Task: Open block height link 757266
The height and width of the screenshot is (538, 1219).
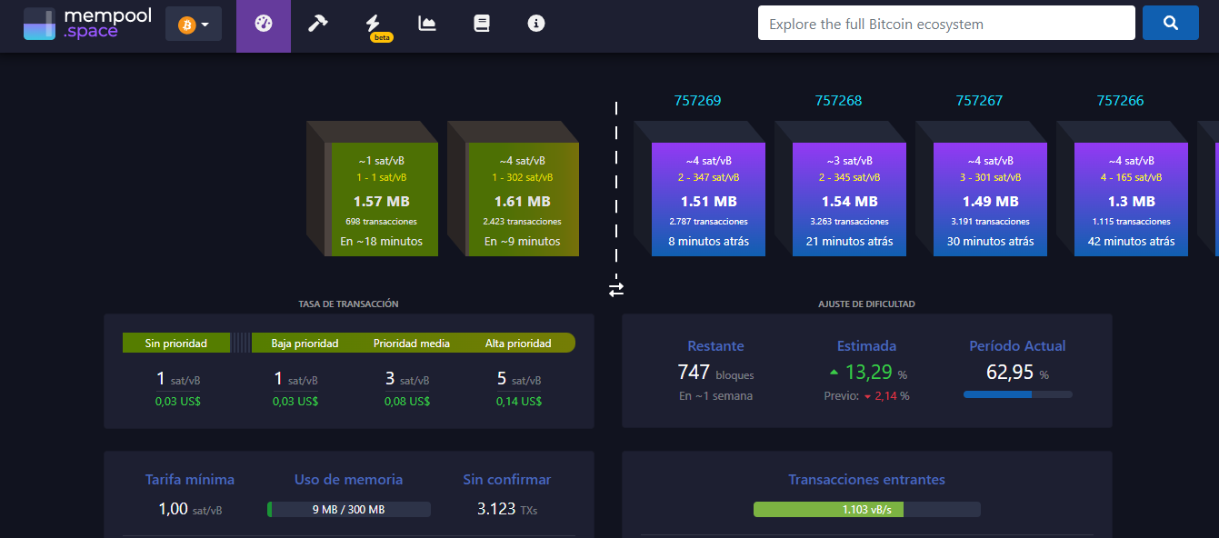Action: (1120, 101)
